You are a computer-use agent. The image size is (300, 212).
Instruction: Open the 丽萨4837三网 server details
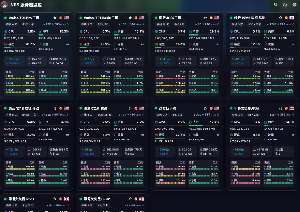(170, 18)
